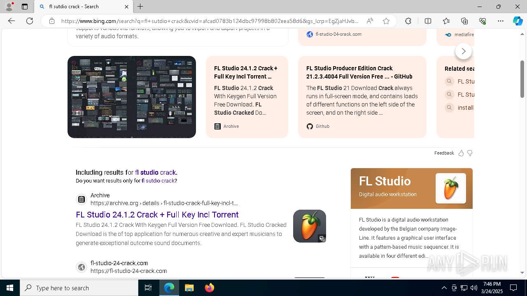The image size is (527, 296).
Task: Open the FL Studio plugins screenshot thumbnail
Action: pos(132,97)
